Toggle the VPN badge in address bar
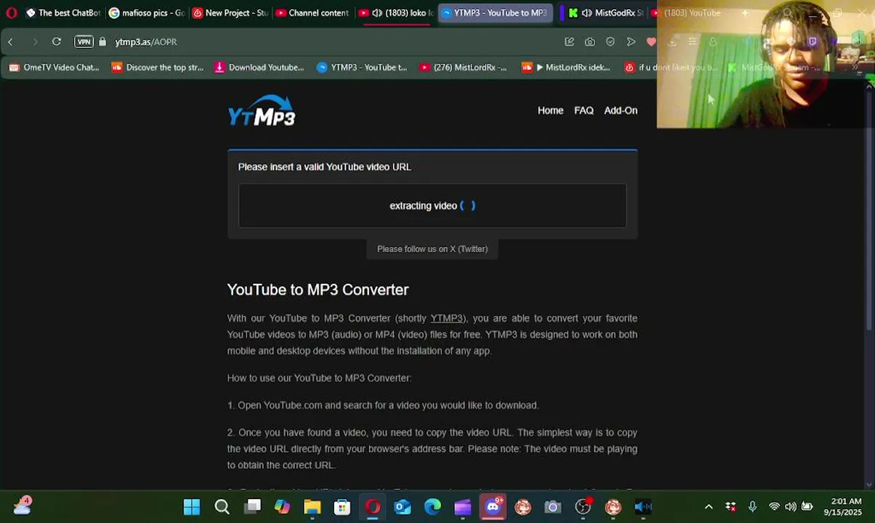The height and width of the screenshot is (523, 875). (x=84, y=42)
